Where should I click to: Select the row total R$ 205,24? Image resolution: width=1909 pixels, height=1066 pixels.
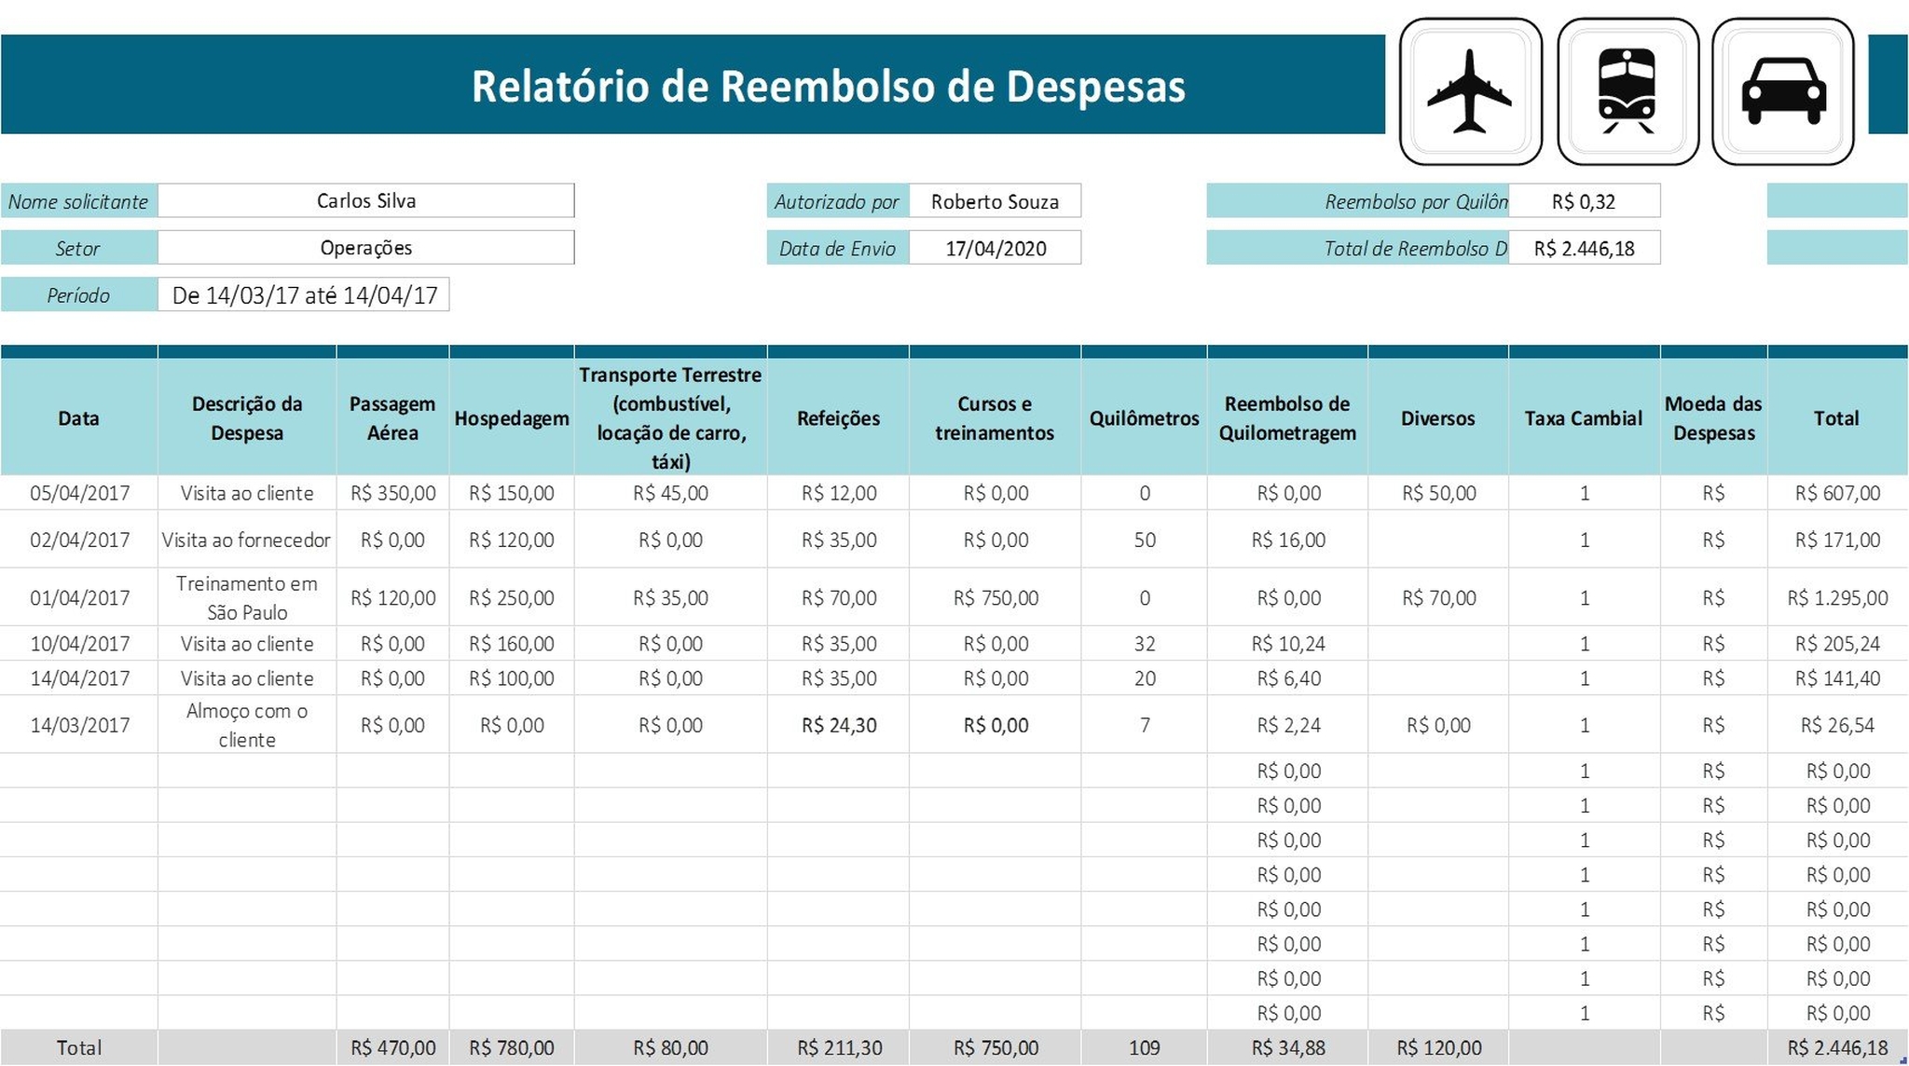(x=1837, y=643)
